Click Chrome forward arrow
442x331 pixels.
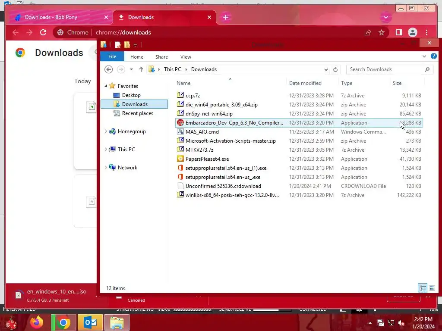(29, 32)
